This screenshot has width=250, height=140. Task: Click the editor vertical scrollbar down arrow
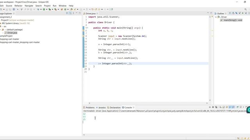click(210, 100)
